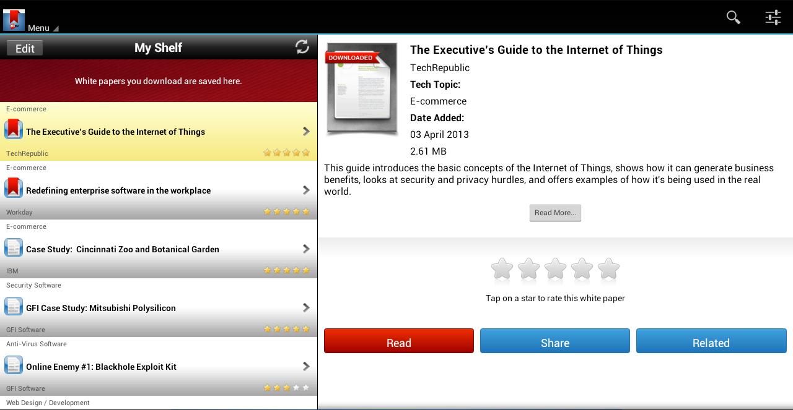Click the Related button

[711, 341]
